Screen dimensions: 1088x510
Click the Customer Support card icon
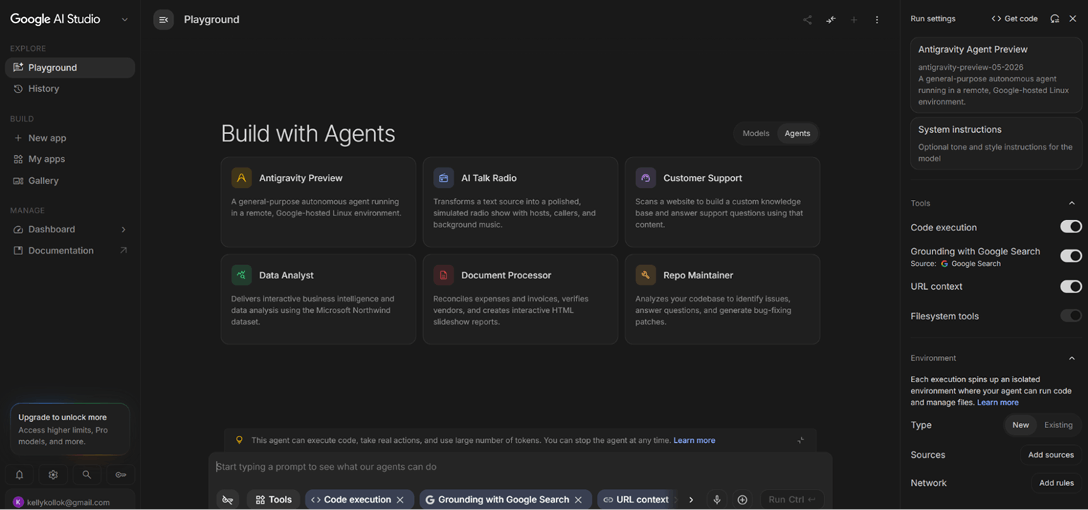point(646,178)
